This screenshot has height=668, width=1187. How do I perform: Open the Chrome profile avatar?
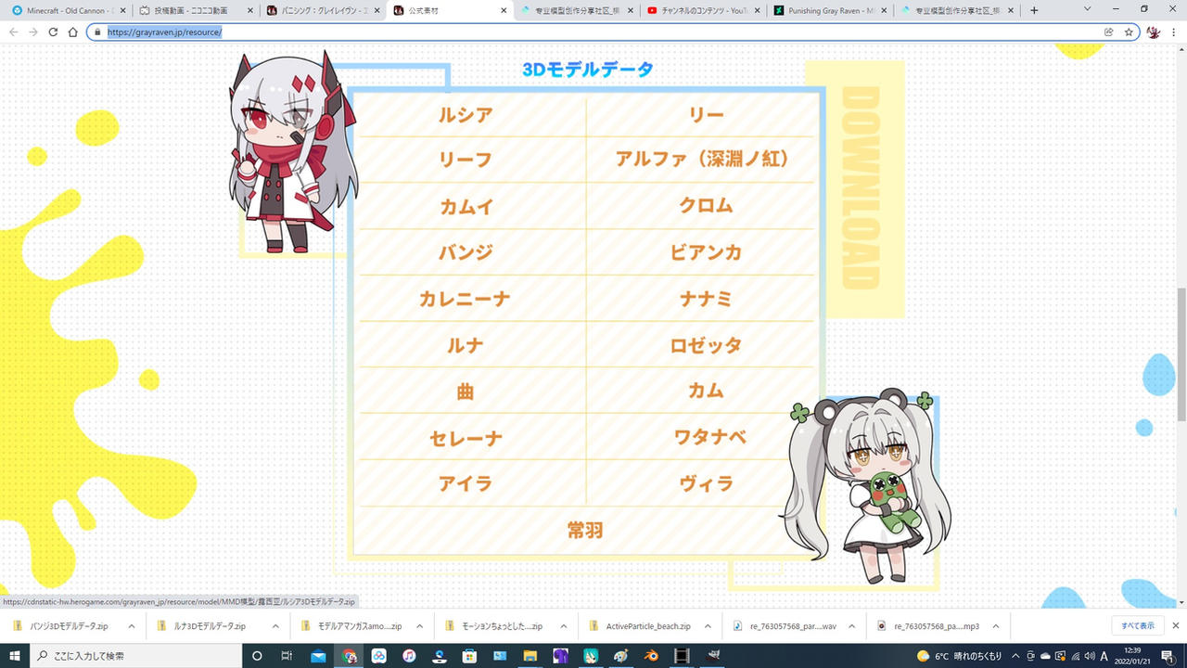[x=1153, y=32]
